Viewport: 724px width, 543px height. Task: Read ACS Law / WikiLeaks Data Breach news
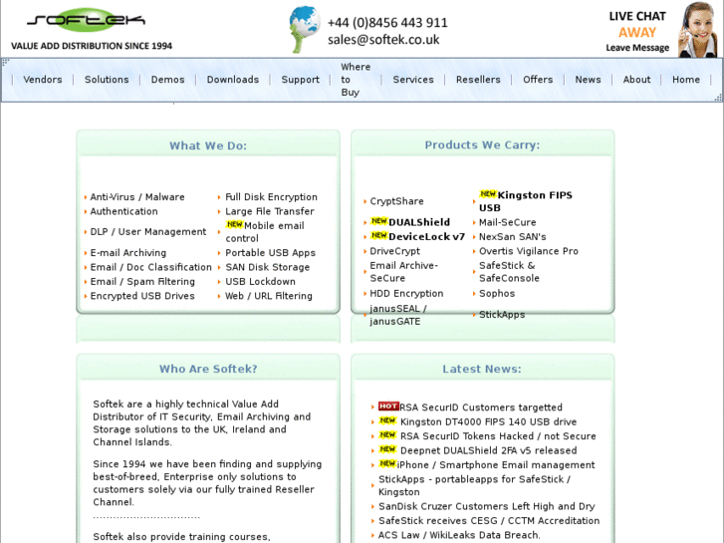coord(459,535)
